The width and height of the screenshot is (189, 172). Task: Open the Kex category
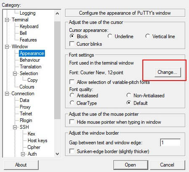31,134
